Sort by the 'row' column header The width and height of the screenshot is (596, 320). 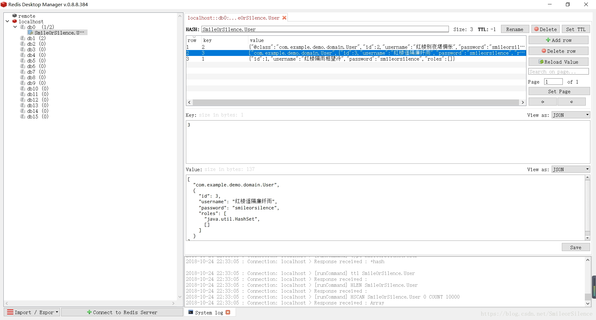[194, 40]
